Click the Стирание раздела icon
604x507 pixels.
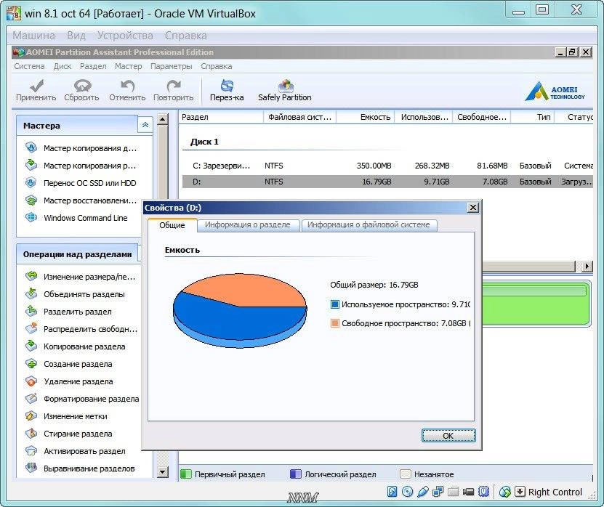pos(31,433)
